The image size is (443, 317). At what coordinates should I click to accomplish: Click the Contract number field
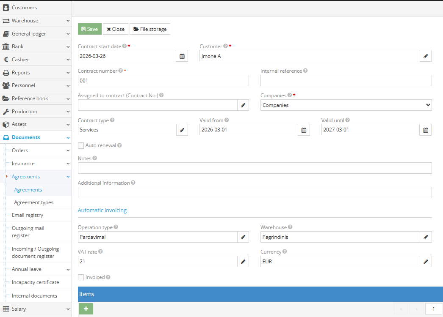163,80
